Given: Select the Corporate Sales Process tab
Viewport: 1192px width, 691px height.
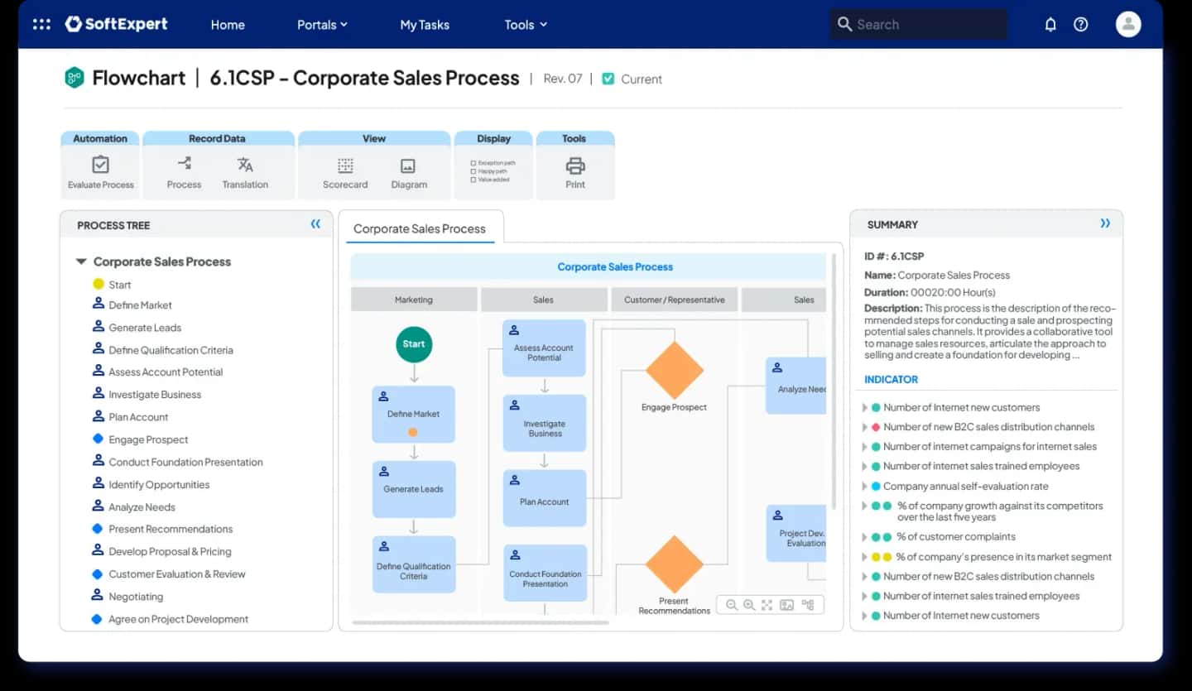Looking at the screenshot, I should point(420,229).
